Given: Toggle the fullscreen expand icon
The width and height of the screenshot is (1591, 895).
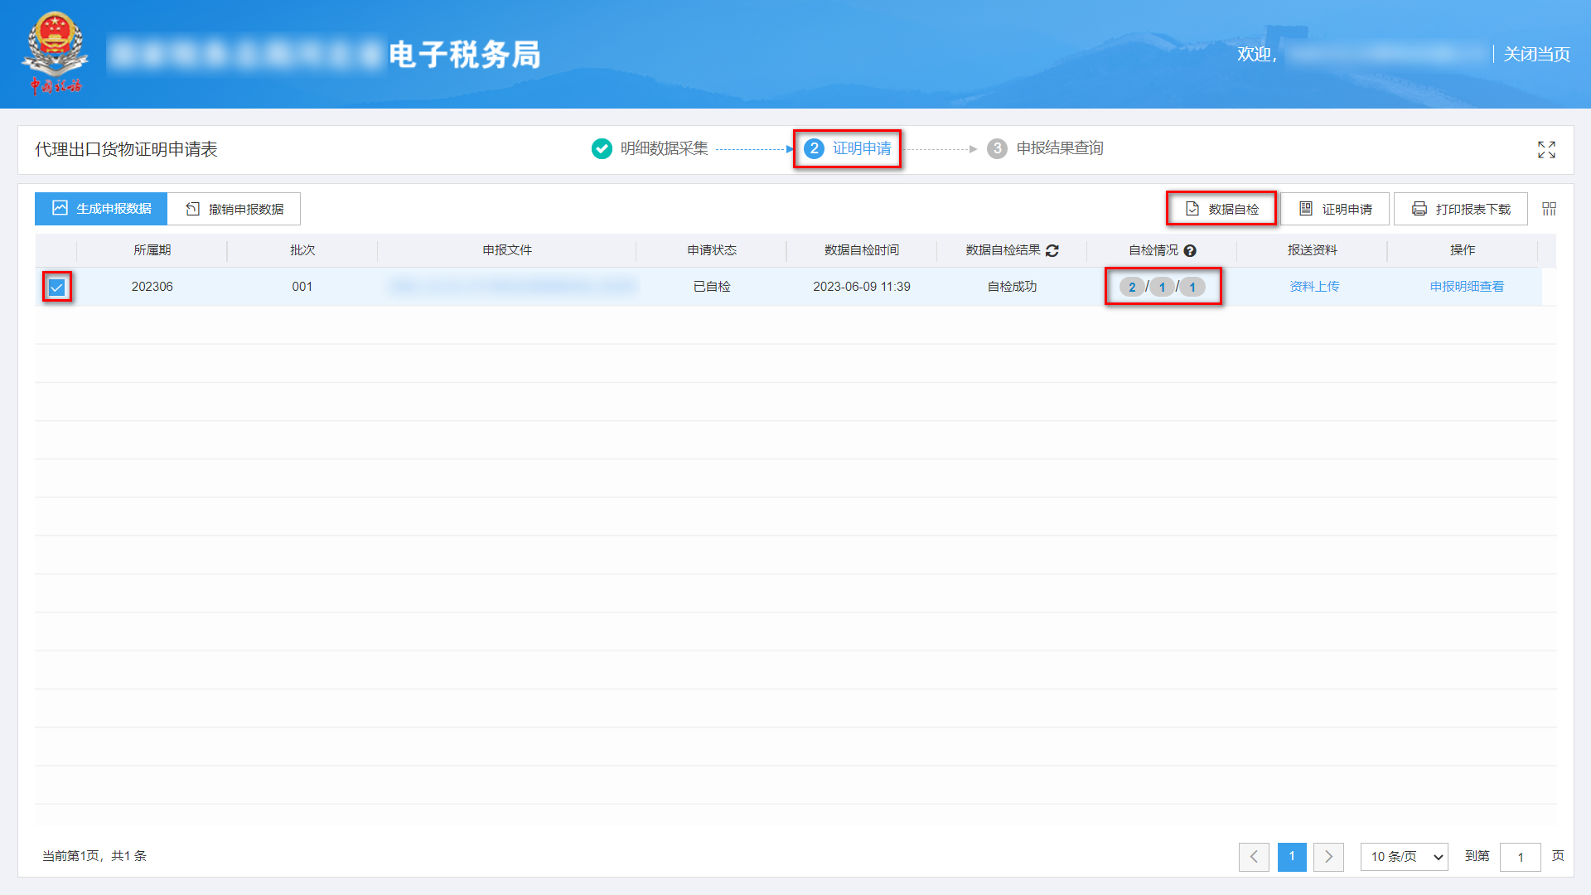Looking at the screenshot, I should (1546, 150).
